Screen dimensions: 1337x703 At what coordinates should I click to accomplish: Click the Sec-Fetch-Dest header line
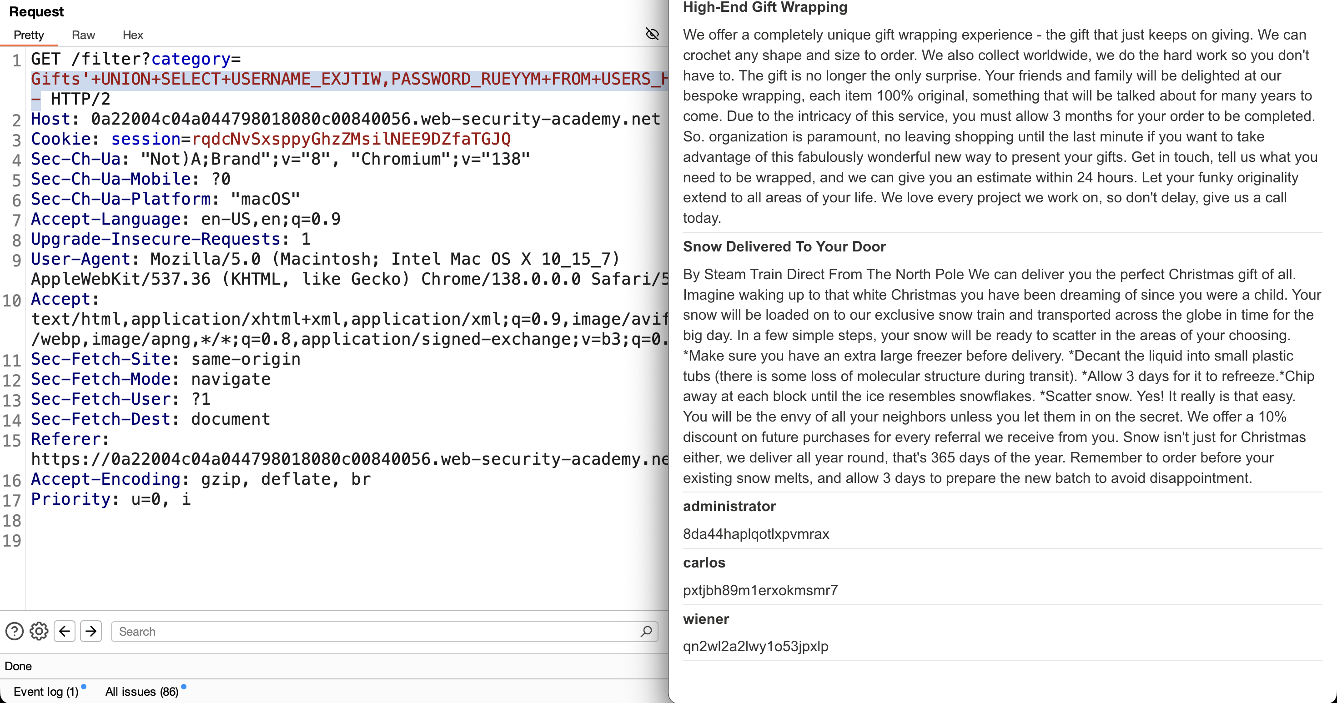click(151, 419)
